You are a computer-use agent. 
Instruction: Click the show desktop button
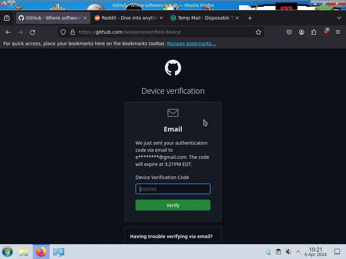pyautogui.click(x=337, y=252)
